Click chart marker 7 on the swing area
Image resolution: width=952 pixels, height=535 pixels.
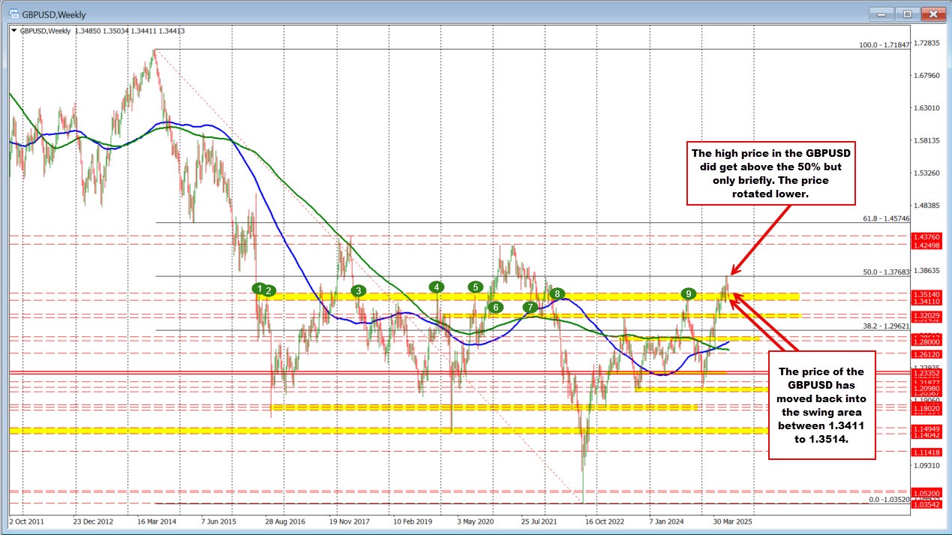(530, 306)
